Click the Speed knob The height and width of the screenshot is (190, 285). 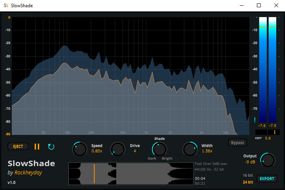coord(79,149)
